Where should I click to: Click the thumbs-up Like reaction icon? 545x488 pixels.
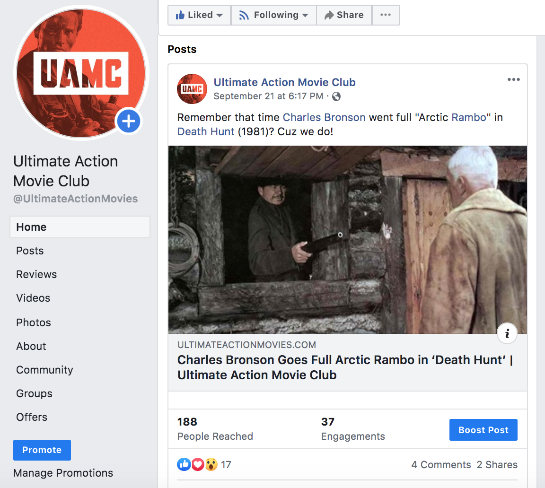[184, 464]
